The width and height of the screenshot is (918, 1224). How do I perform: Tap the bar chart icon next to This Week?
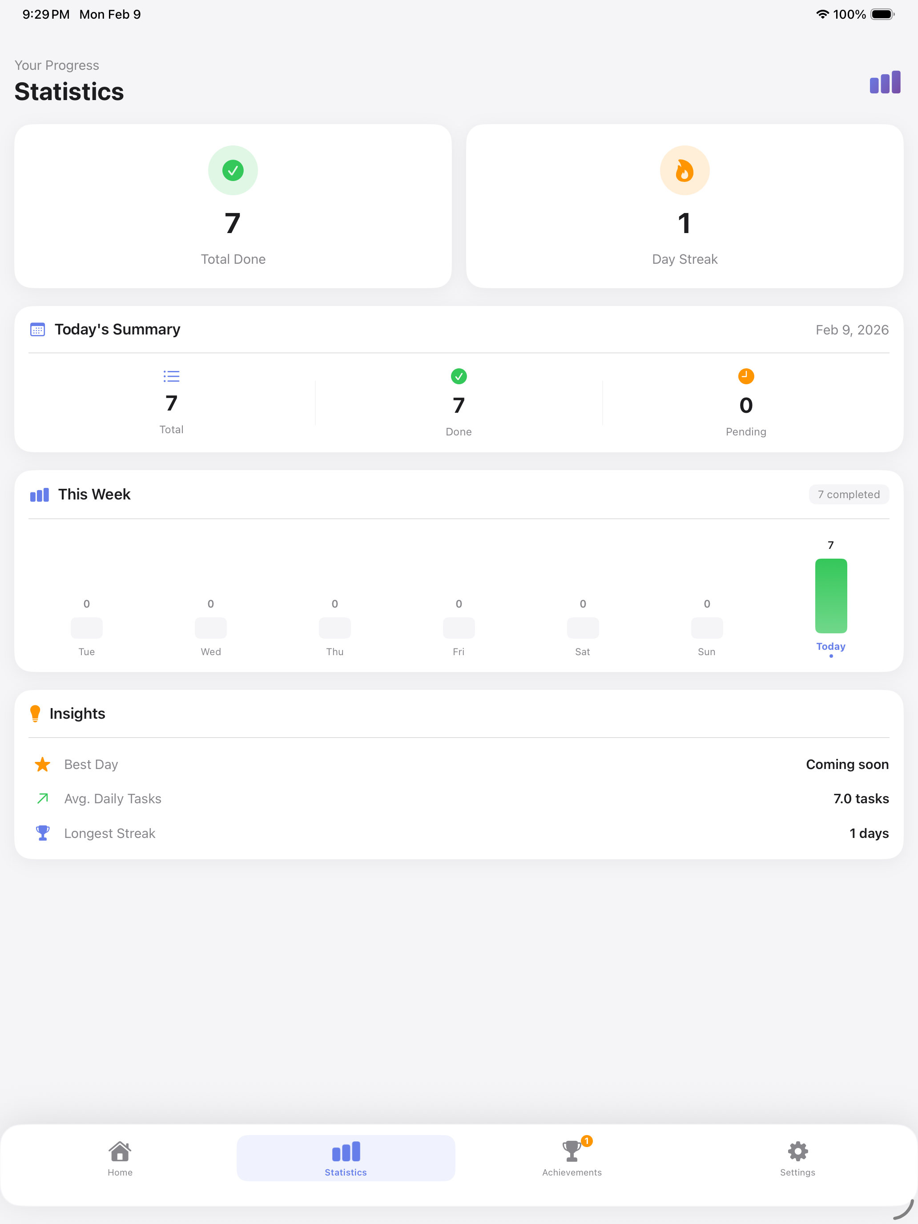point(39,495)
